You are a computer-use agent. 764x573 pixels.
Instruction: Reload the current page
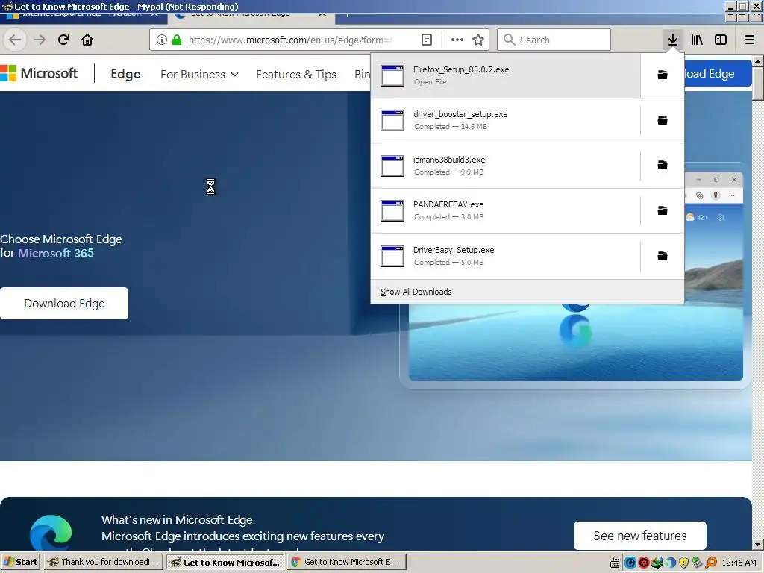[x=63, y=40]
